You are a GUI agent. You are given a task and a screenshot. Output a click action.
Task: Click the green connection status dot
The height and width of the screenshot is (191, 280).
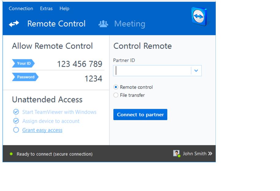pos(11,154)
